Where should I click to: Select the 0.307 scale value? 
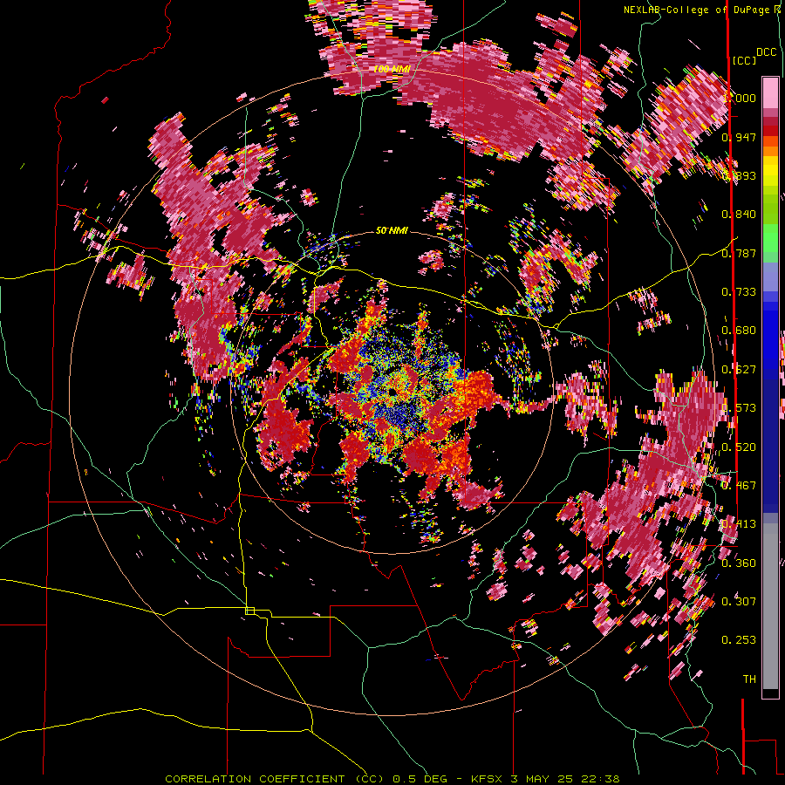tap(739, 602)
